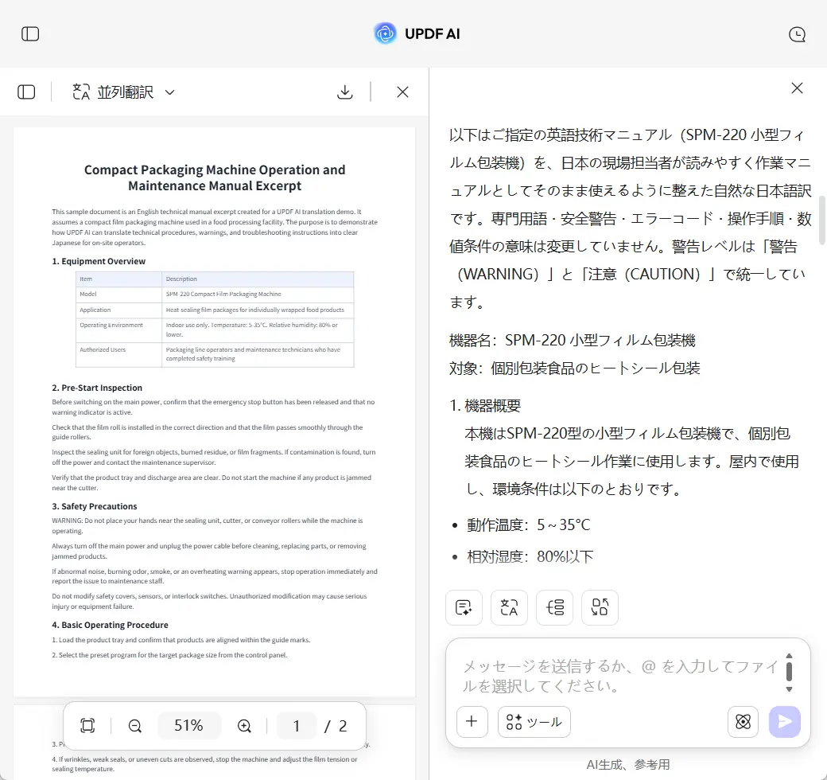The width and height of the screenshot is (827, 780).
Task: Click the fit-page icon in zoom toolbar
Action: 87,726
